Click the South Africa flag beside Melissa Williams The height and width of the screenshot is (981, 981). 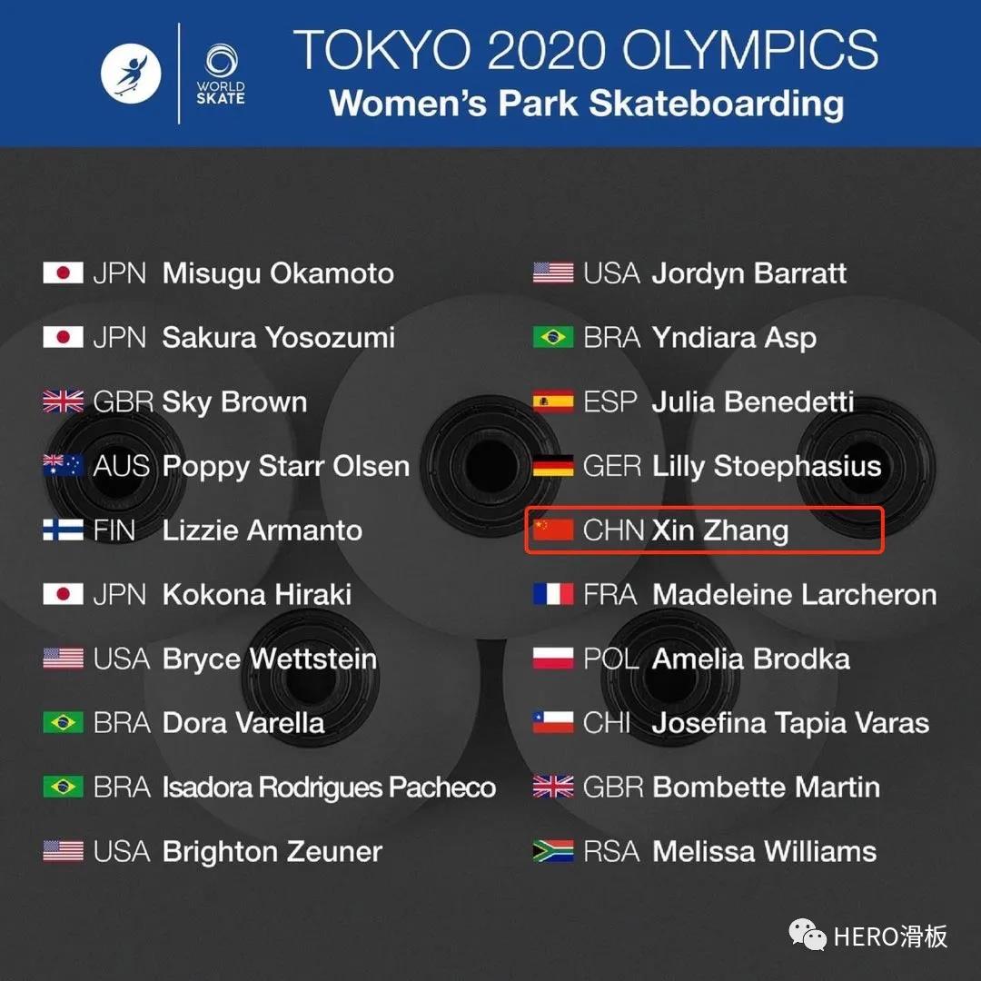pos(553,851)
